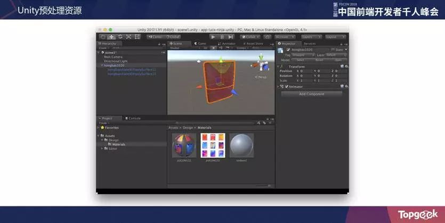The image size is (445, 223).
Task: Click the Transform gear settings icon
Action: coord(346,66)
